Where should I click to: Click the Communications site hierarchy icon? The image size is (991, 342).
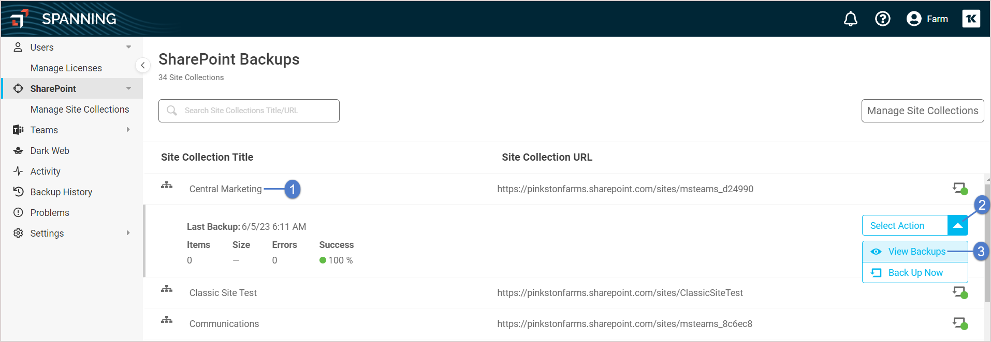tap(167, 320)
